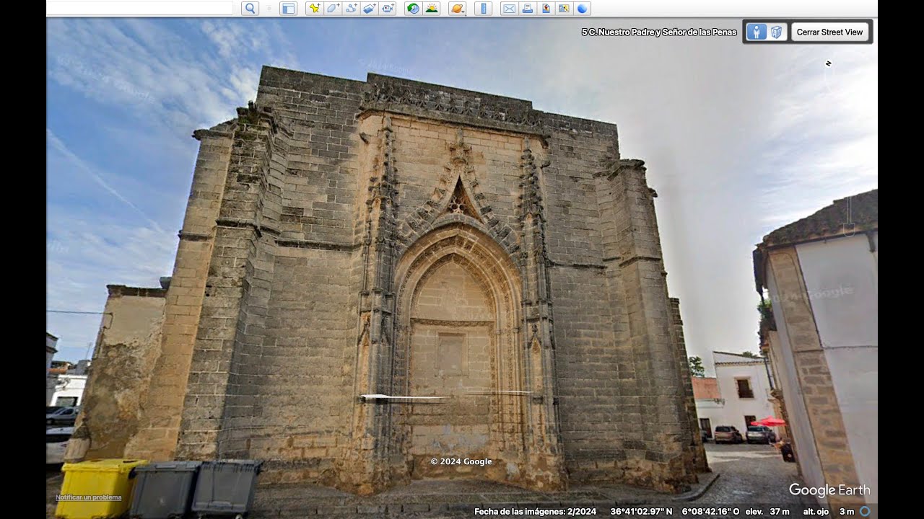Add a placemark with the yellow pin

(314, 9)
